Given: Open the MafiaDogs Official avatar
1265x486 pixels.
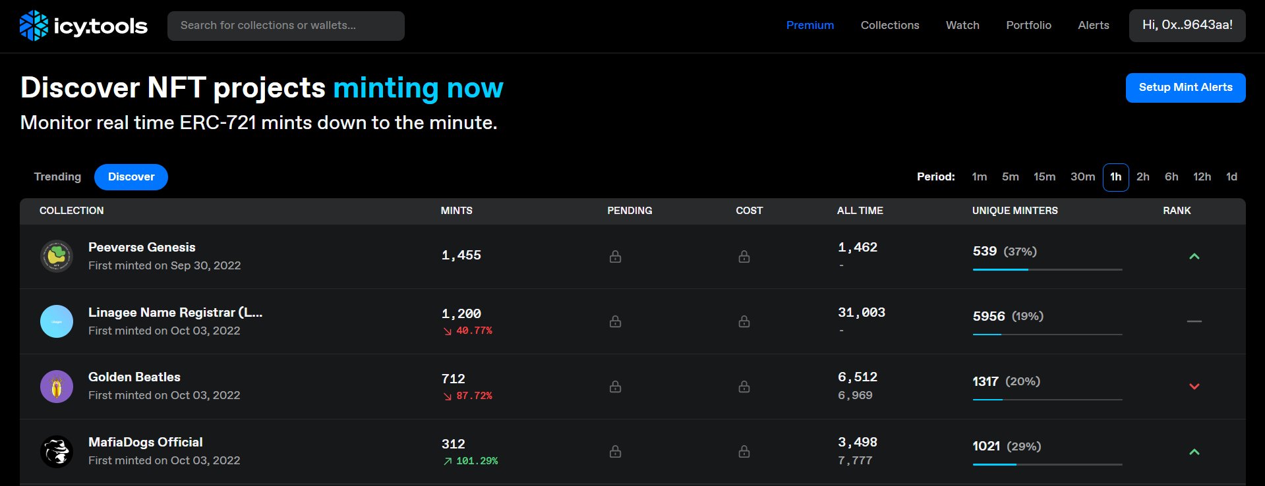Looking at the screenshot, I should click(57, 452).
